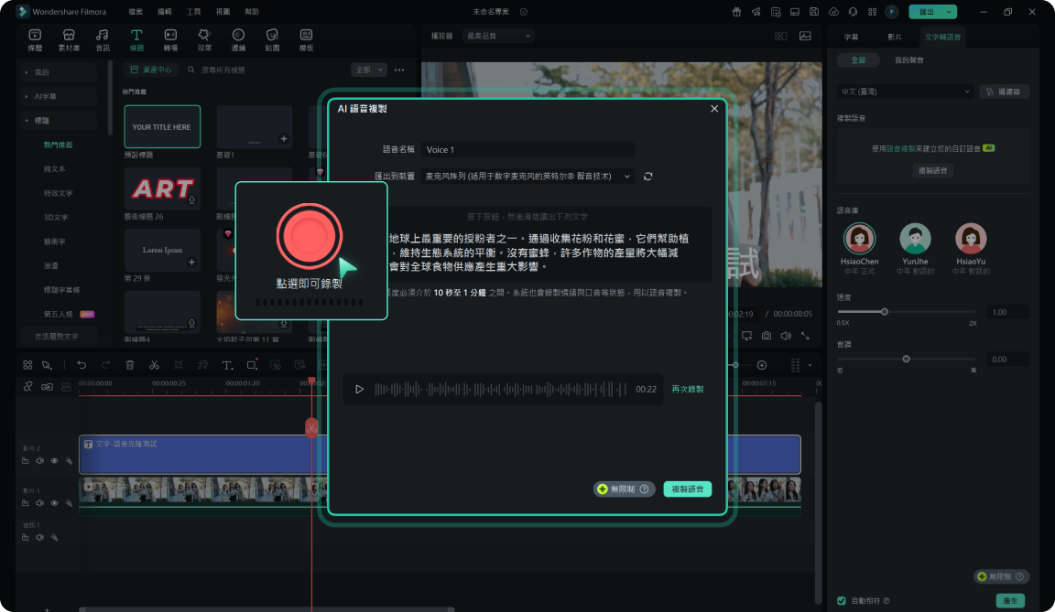
Task: Take a snapshot with the camera icon
Action: click(767, 337)
